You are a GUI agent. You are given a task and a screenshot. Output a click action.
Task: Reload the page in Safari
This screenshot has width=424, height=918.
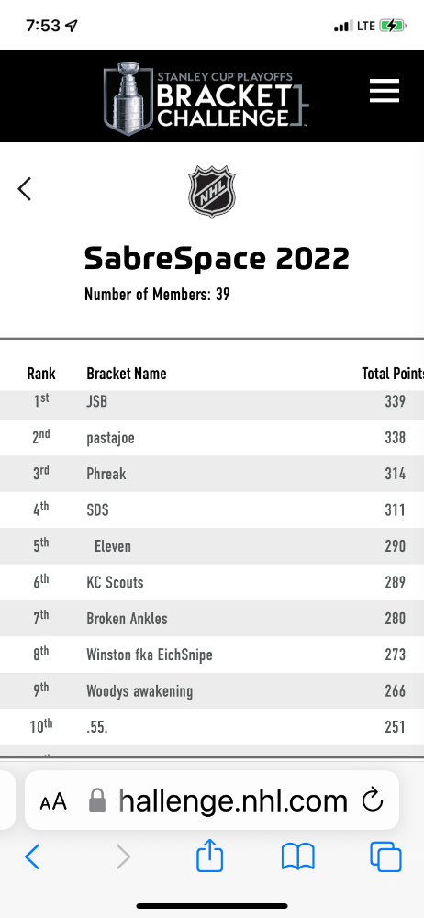click(372, 800)
